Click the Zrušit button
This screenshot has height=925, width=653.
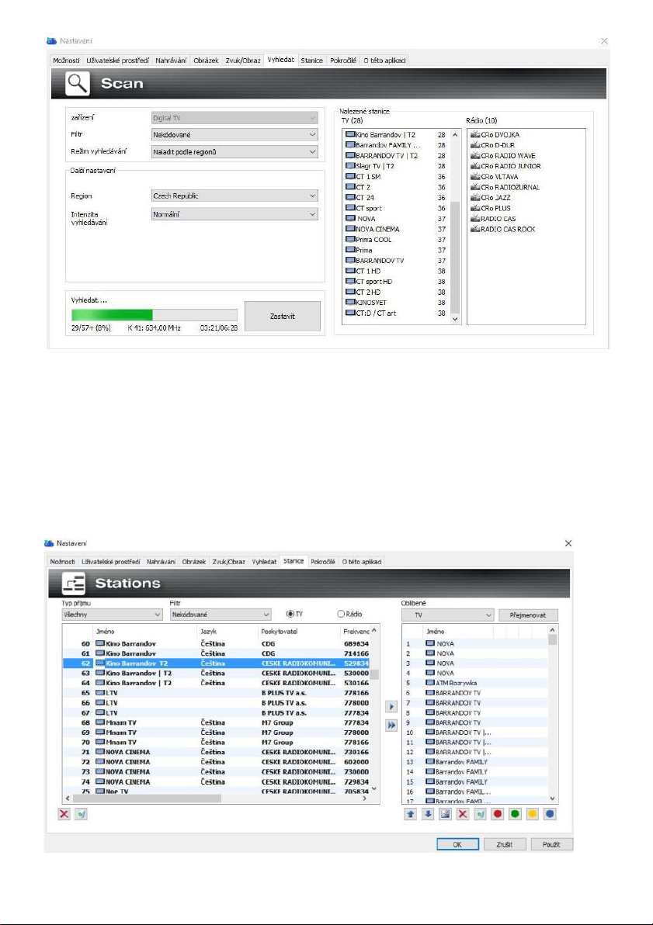click(x=504, y=844)
